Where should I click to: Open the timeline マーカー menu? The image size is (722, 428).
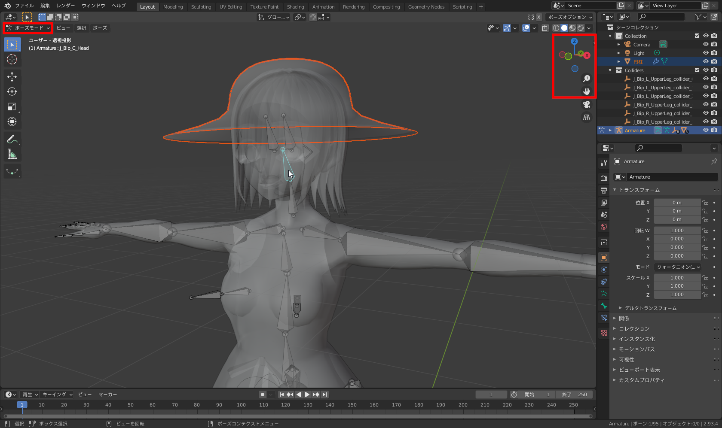(x=107, y=395)
